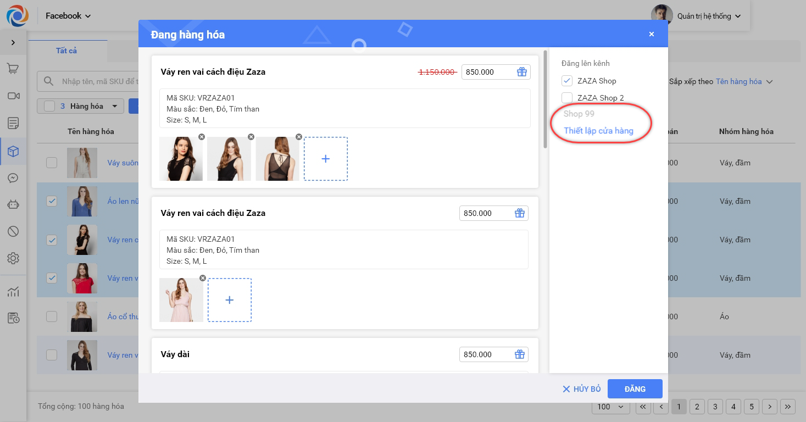
Task: Open Thiết lập cửa hàng link
Action: tap(598, 131)
